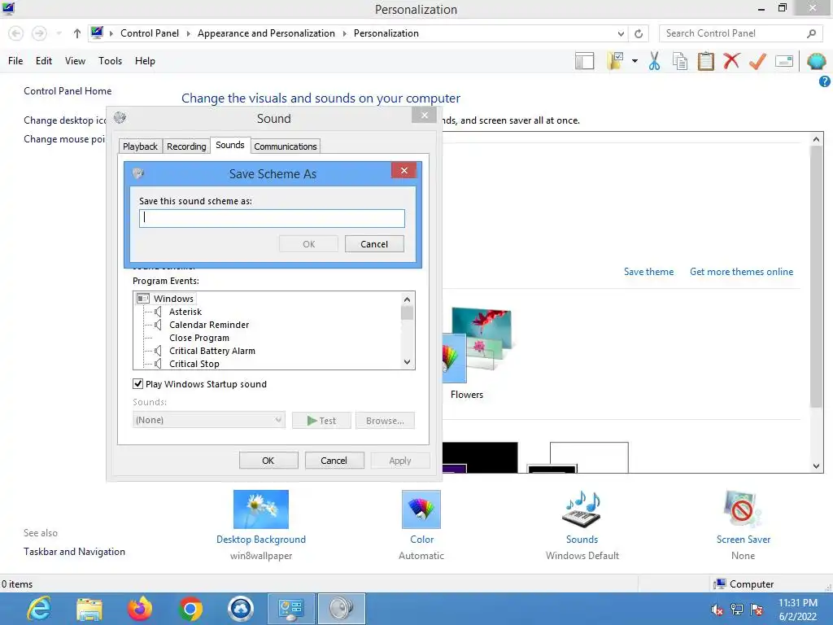Open Taskbar and Navigation link
833x625 pixels.
(74, 552)
